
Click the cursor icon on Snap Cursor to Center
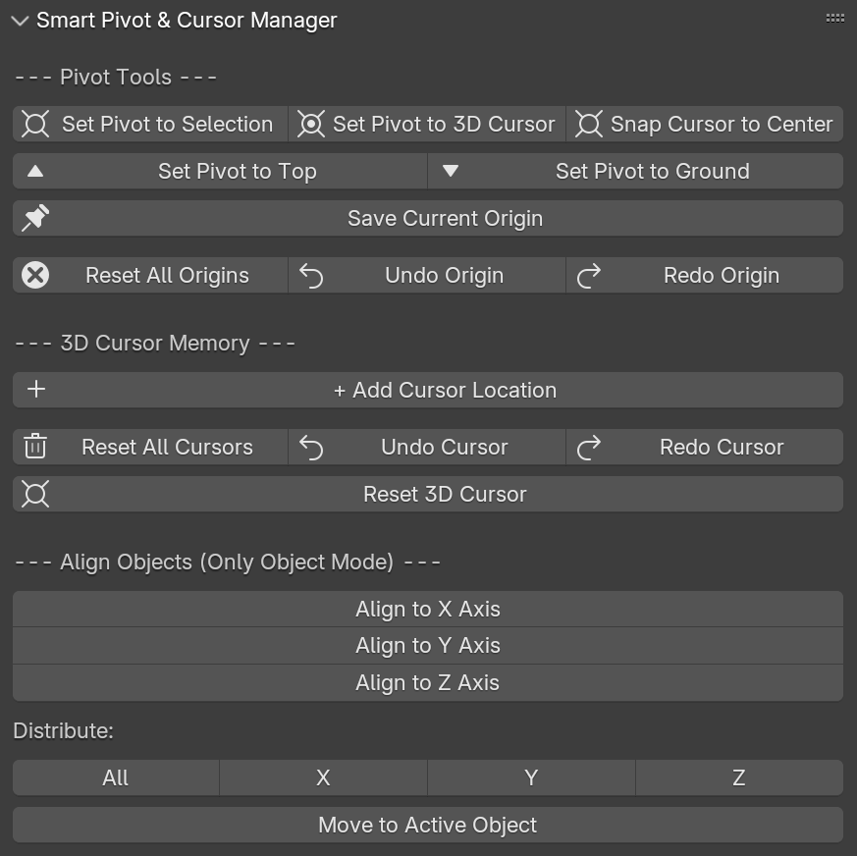tap(588, 124)
